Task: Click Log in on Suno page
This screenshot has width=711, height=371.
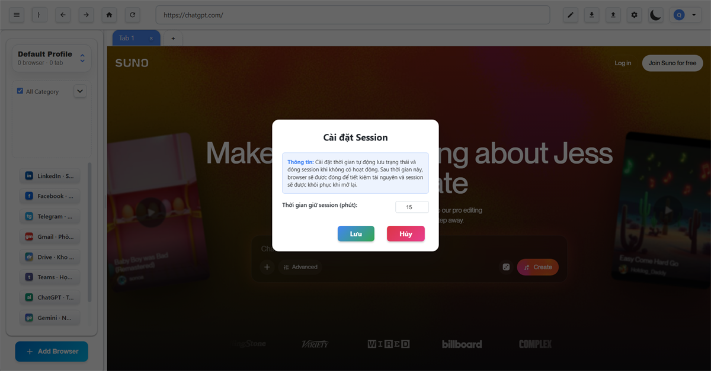Action: pos(623,63)
